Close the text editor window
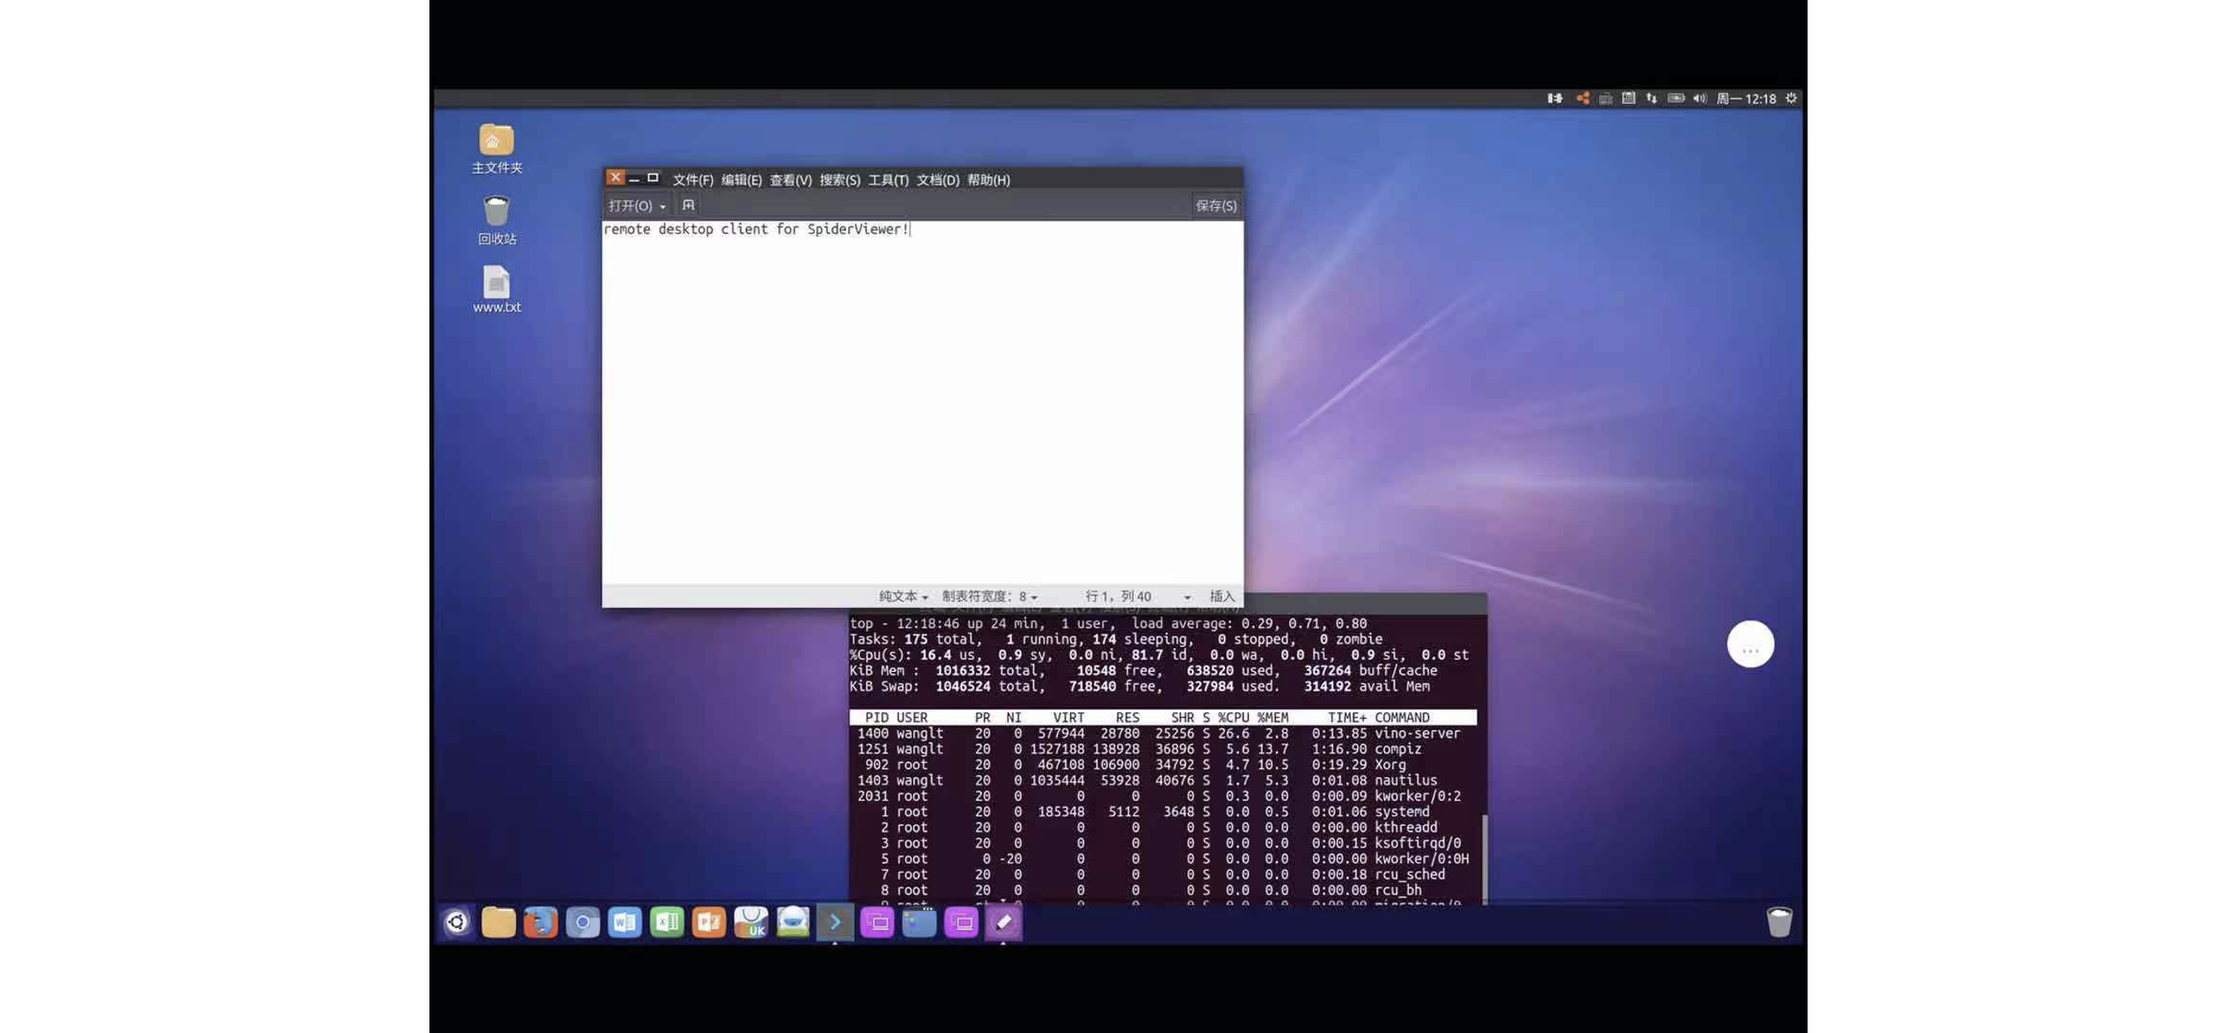Image resolution: width=2237 pixels, height=1033 pixels. click(x=616, y=177)
